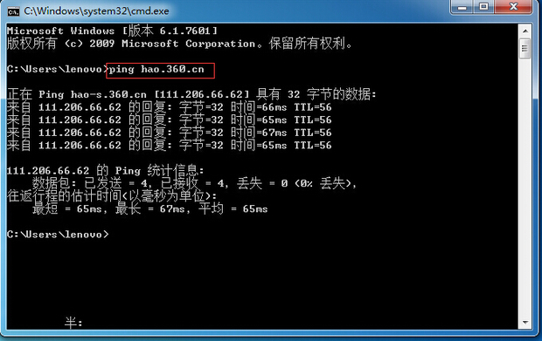Click the vertical scrollbar thumb
This screenshot has height=341, width=542.
tap(525, 48)
